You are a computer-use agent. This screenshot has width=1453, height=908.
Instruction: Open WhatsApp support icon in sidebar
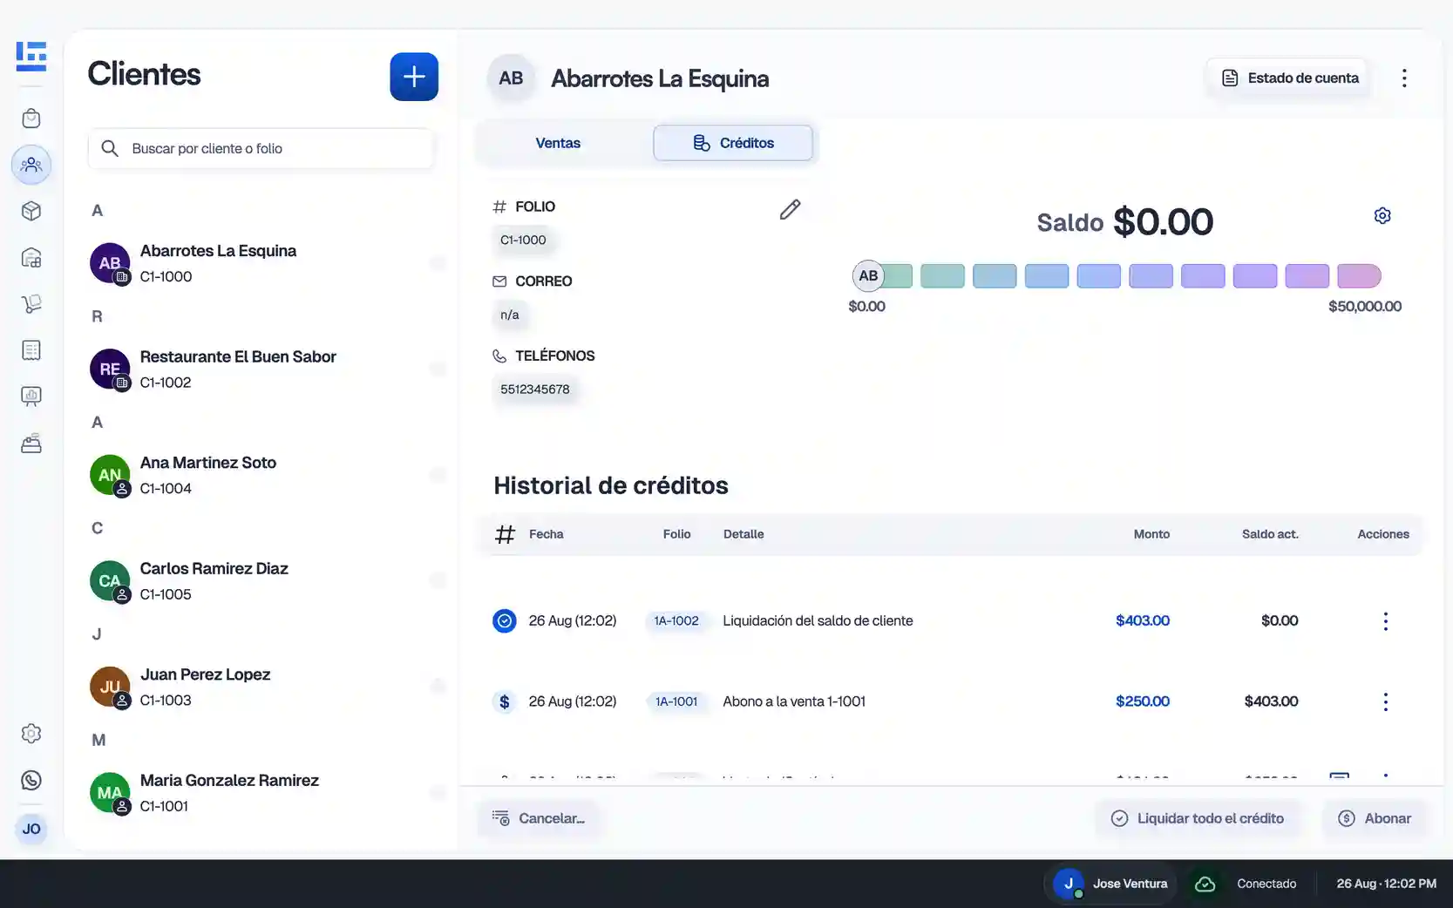[31, 781]
